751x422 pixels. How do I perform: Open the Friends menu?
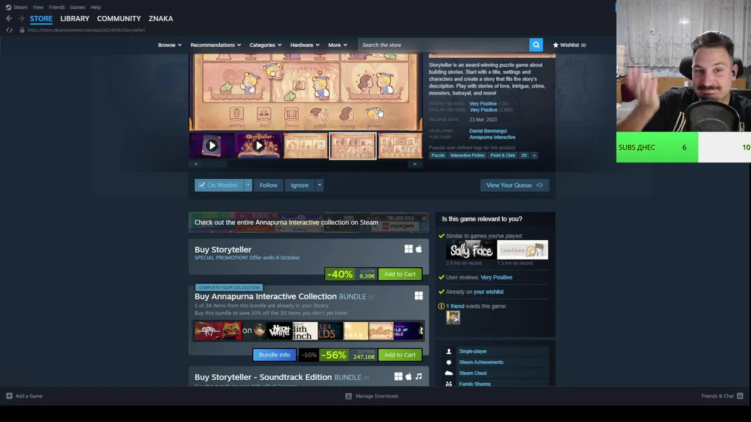click(x=57, y=7)
